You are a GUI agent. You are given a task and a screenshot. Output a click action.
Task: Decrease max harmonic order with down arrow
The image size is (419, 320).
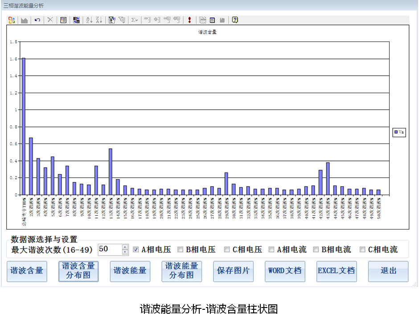(x=125, y=252)
